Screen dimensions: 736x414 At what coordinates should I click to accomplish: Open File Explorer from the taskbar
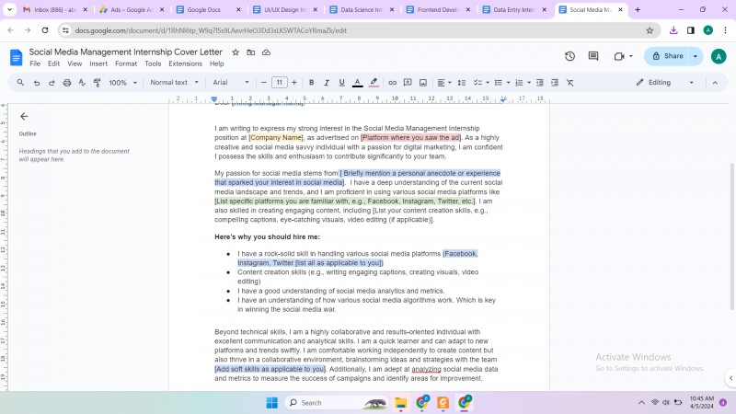[401, 403]
